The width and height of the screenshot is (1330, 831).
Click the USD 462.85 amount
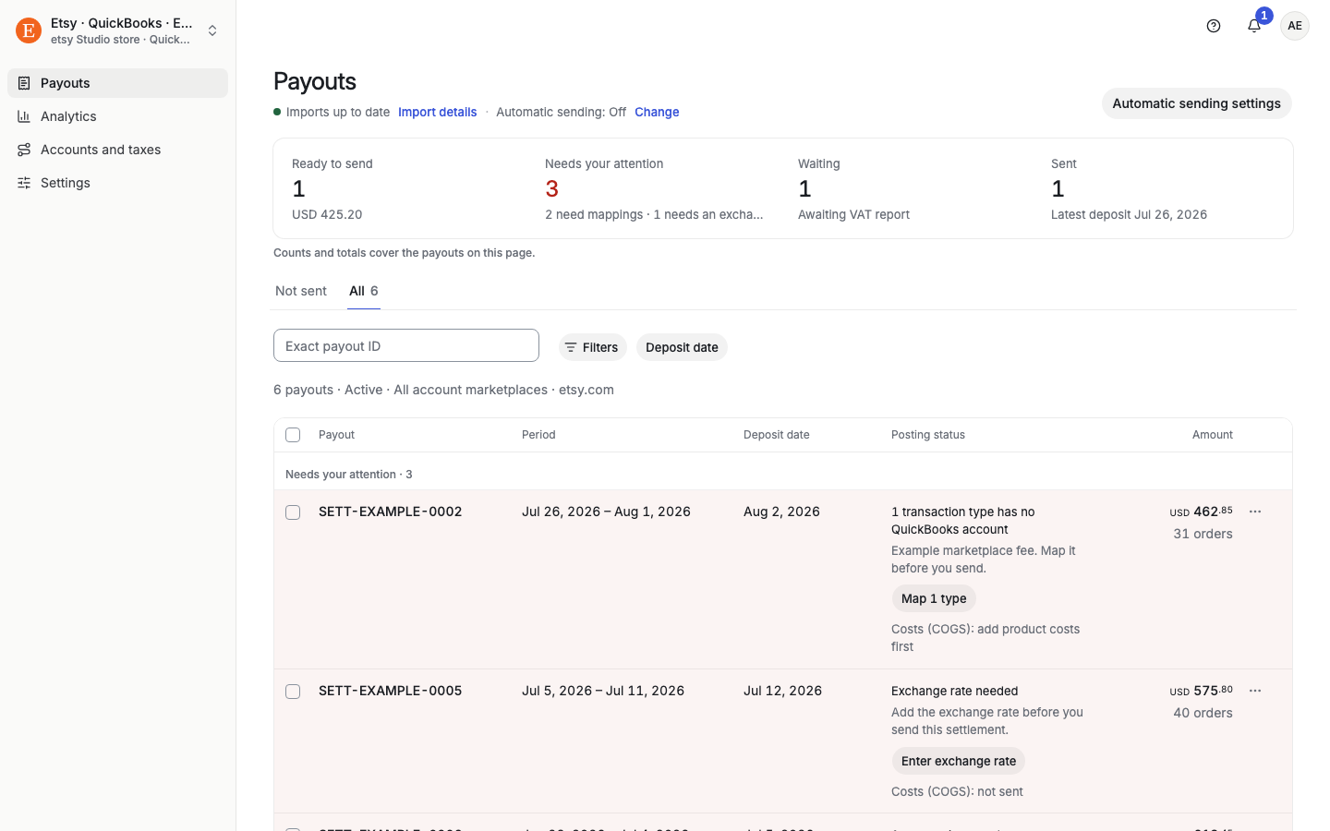pyautogui.click(x=1202, y=512)
